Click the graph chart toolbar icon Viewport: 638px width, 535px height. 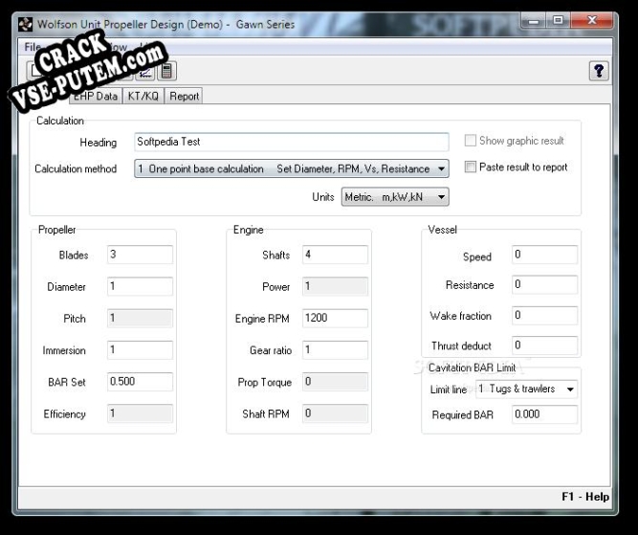[x=145, y=72]
